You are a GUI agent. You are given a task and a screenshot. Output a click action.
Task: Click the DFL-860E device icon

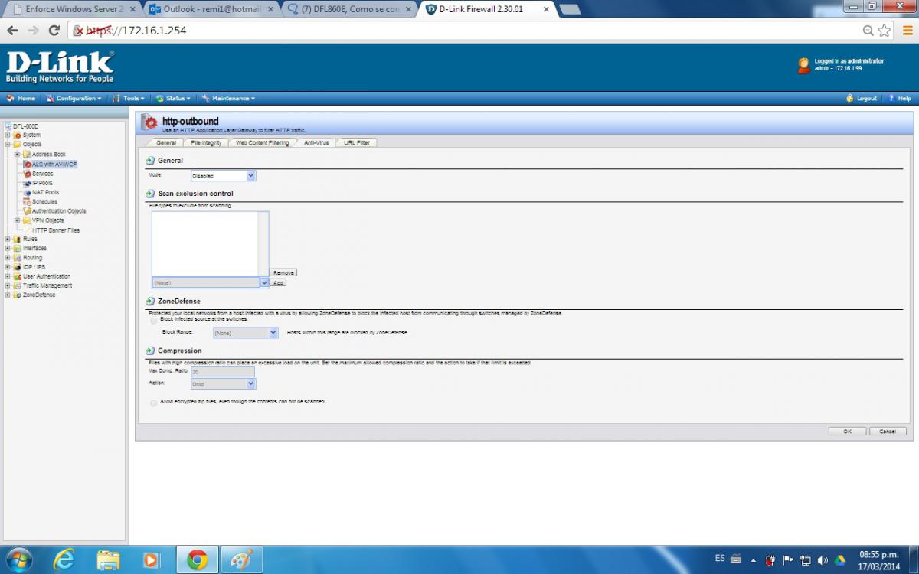point(8,126)
